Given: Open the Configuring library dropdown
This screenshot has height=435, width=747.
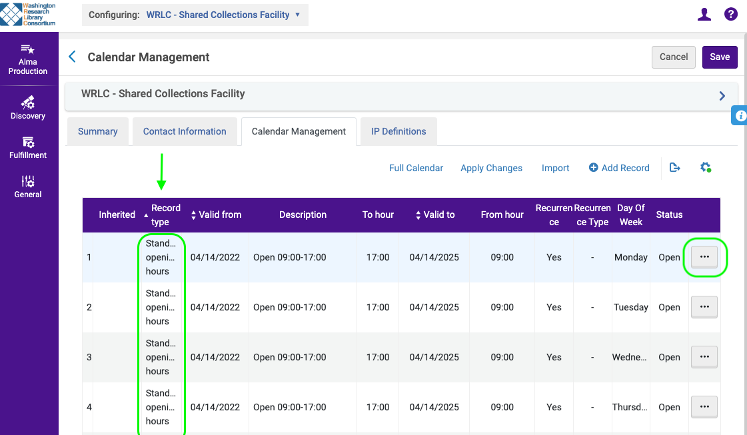Looking at the screenshot, I should coord(195,15).
